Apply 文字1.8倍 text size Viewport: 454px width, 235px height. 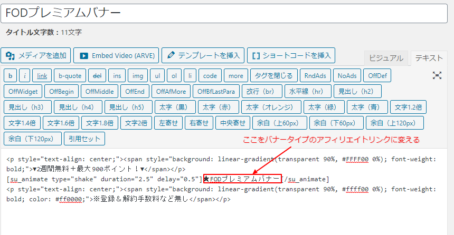click(100, 123)
